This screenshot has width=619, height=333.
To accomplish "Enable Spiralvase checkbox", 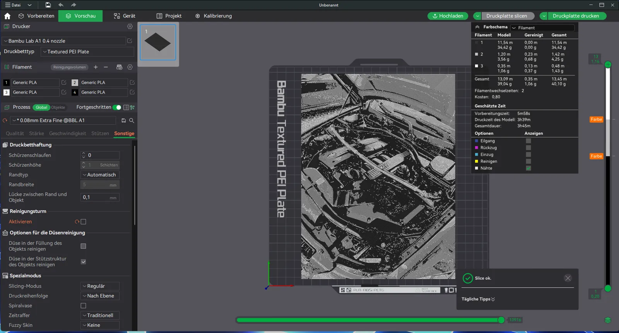I will pos(83,306).
